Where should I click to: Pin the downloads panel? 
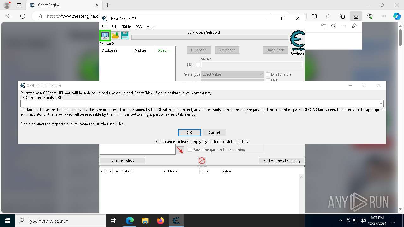point(354,26)
